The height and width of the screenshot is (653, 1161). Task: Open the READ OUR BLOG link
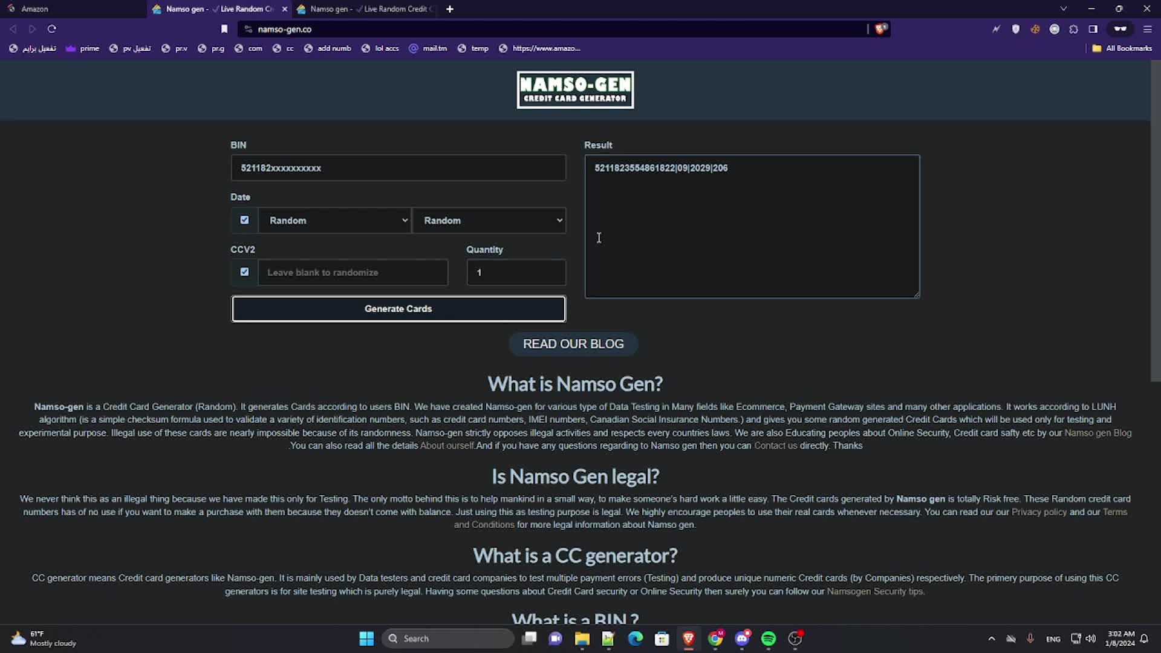coord(573,343)
